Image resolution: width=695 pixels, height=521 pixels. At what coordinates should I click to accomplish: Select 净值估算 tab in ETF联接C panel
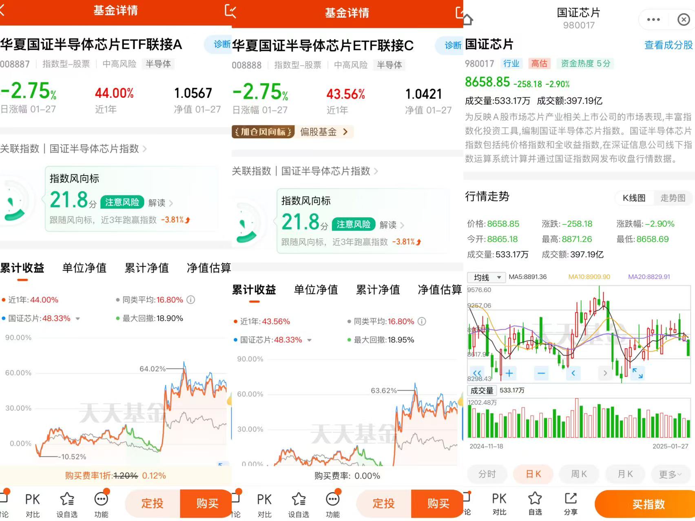(440, 290)
